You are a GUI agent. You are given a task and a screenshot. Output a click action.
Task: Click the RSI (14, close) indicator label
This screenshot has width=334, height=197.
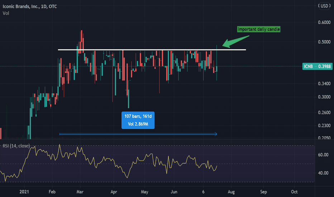tap(16, 146)
